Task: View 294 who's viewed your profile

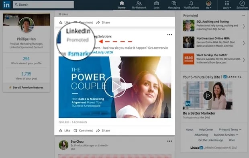Action: [x=27, y=61]
